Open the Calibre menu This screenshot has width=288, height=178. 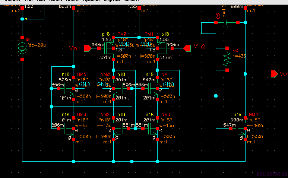click(130, 1)
